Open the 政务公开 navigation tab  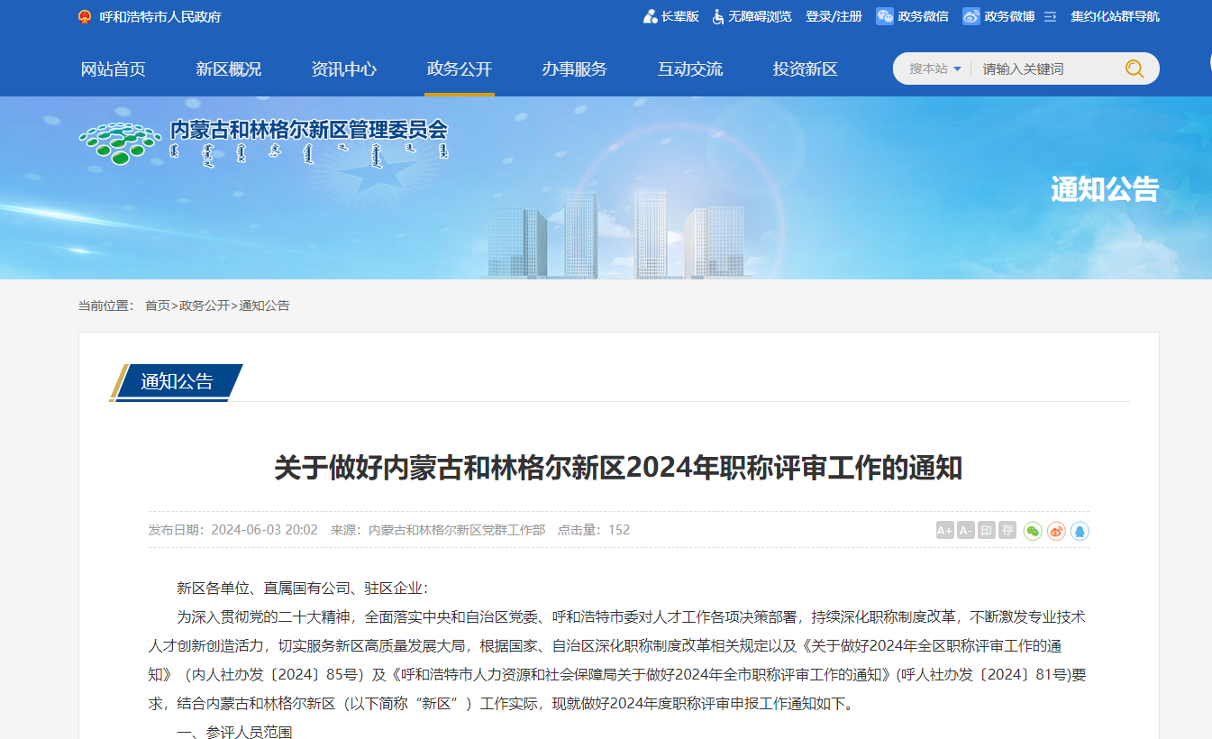pyautogui.click(x=460, y=69)
